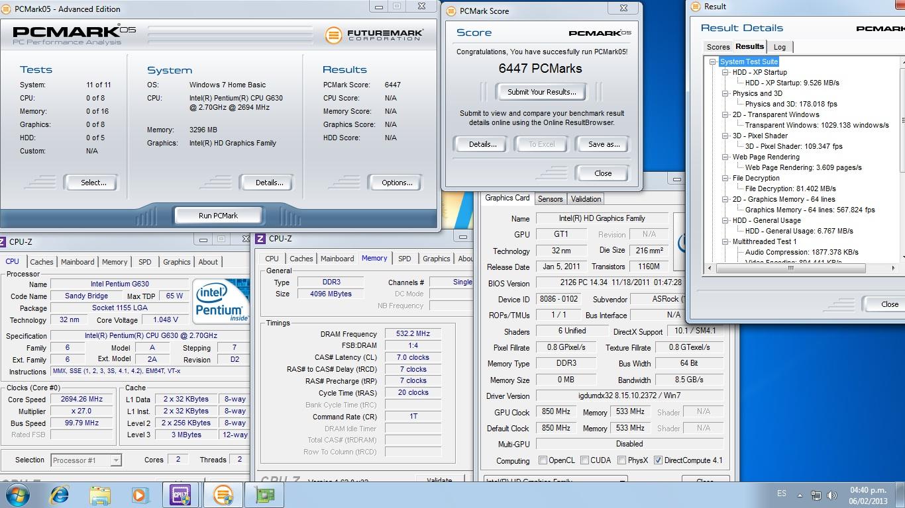Switch to CPU-Z via its taskbar icon
The height and width of the screenshot is (508, 905).
coord(180,495)
